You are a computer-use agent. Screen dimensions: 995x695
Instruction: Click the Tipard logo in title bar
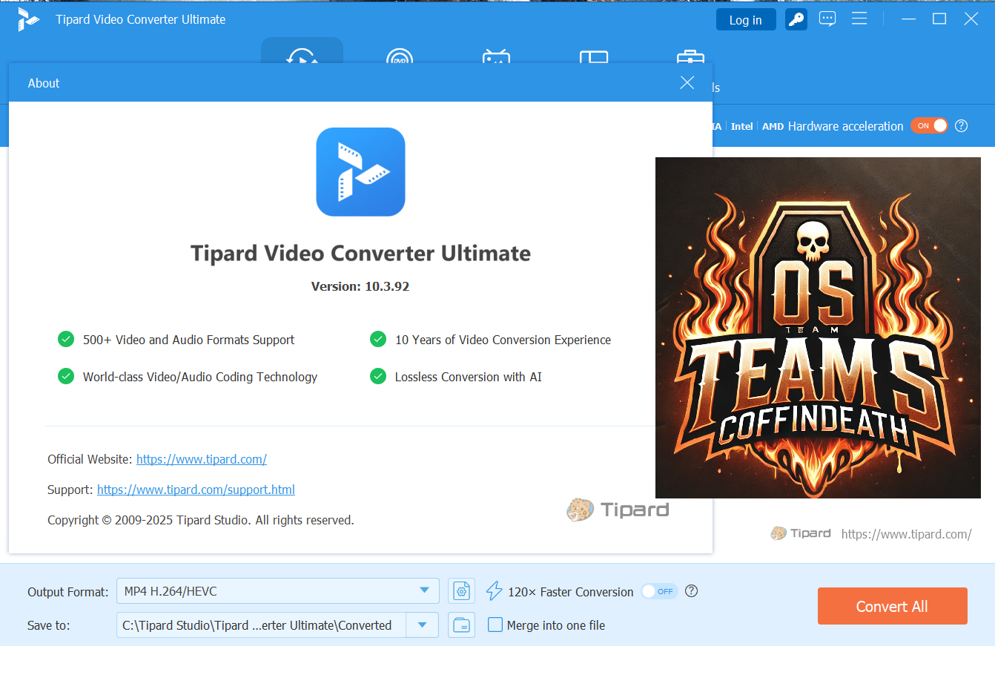point(27,19)
